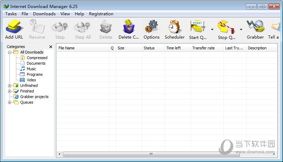The width and height of the screenshot is (283, 162).
Task: Open the Tasks menu
Action: click(x=11, y=14)
